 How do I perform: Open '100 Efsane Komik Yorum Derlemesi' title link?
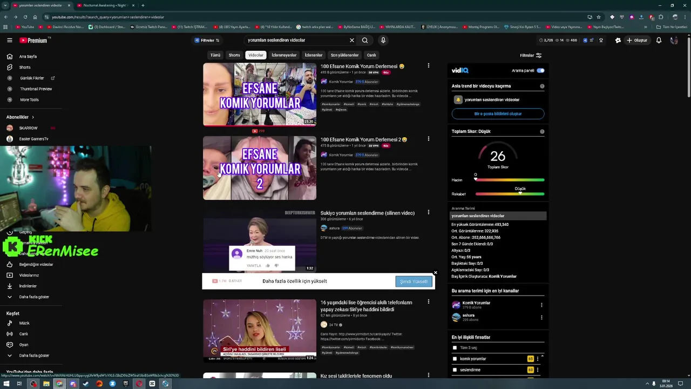[x=362, y=66]
